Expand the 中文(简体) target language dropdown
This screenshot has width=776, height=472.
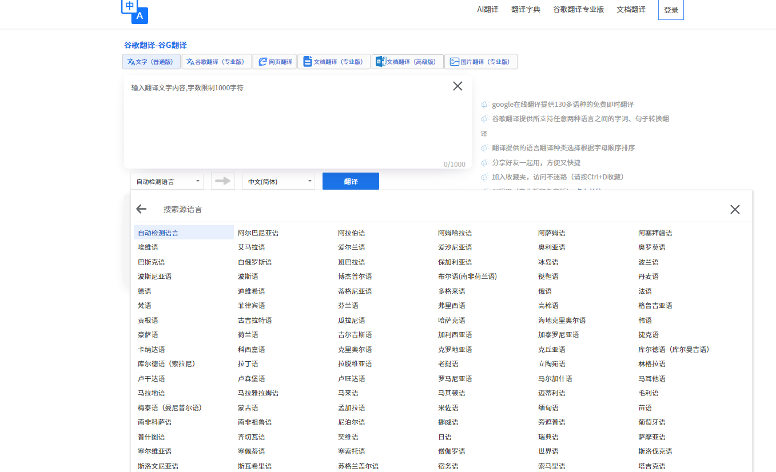tap(278, 182)
